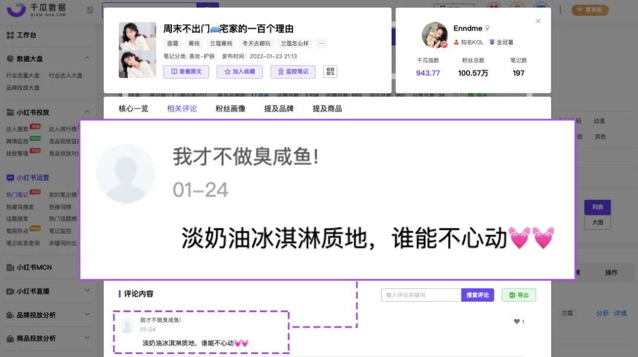Open the 小红书MCN sidebar section icon
The width and height of the screenshot is (638, 357).
tap(10, 267)
